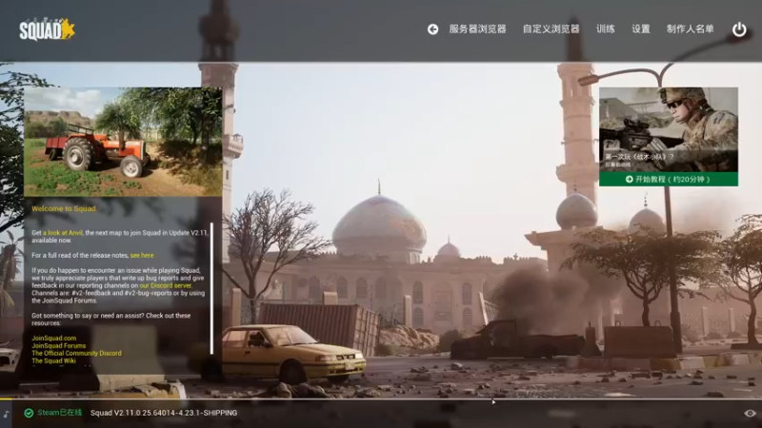This screenshot has width=762, height=428.
Task: Click the back arrow icon
Action: (x=432, y=29)
